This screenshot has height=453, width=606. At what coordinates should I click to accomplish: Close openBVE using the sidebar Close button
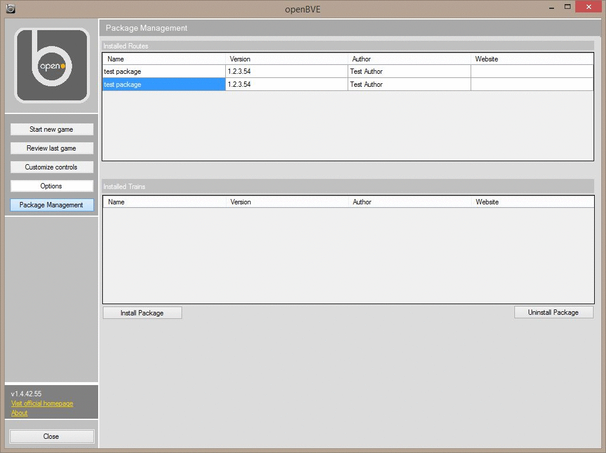point(52,436)
